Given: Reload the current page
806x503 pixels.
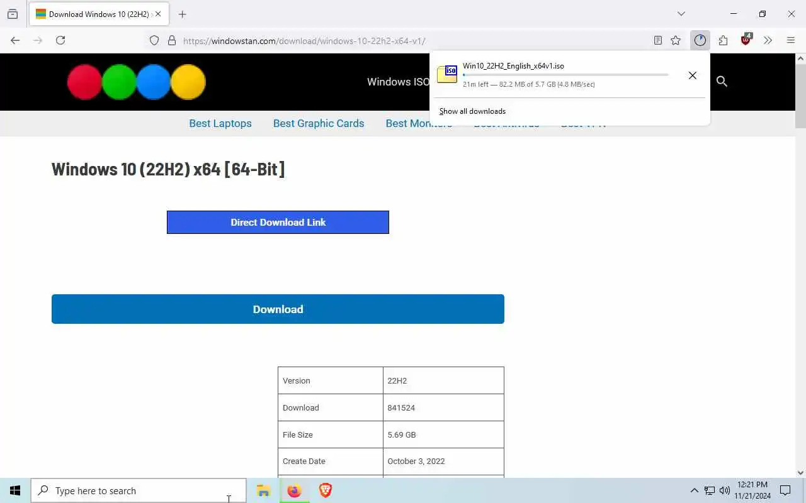Looking at the screenshot, I should [60, 40].
